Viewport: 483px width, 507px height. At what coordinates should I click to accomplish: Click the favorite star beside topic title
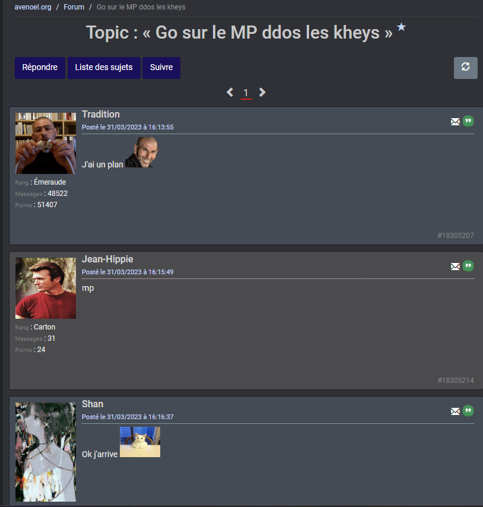(x=401, y=27)
